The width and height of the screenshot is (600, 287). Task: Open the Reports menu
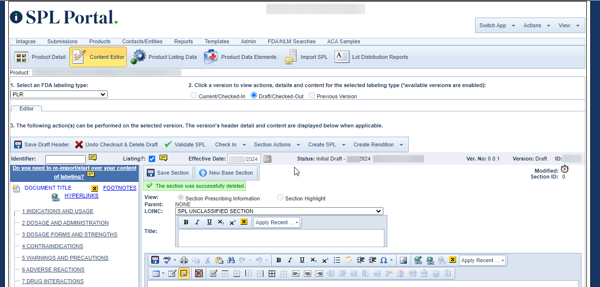183,41
